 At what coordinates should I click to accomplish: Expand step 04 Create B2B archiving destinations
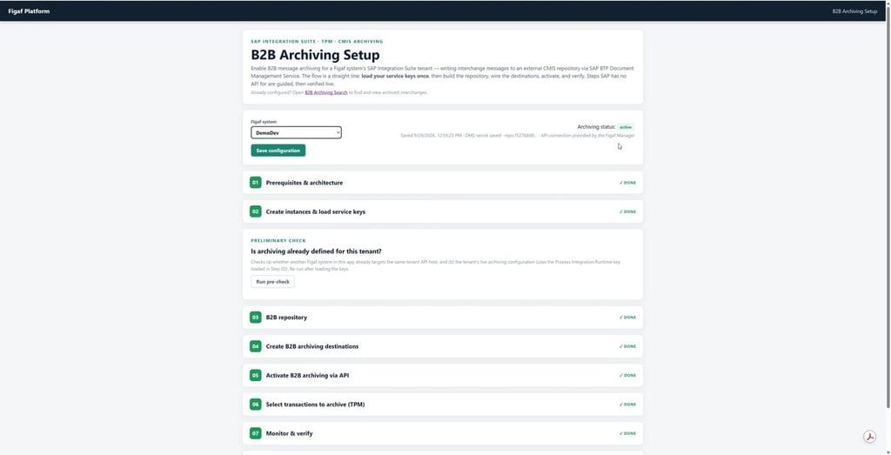pos(443,346)
